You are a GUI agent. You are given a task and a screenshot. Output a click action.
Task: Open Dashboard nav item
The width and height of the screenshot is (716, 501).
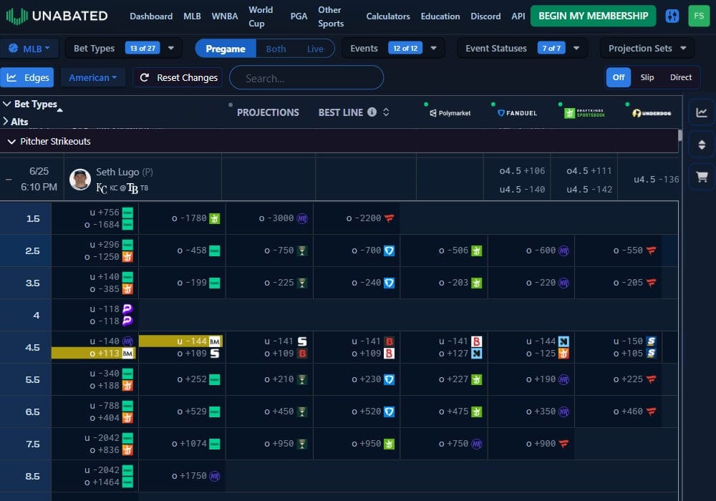coord(151,16)
